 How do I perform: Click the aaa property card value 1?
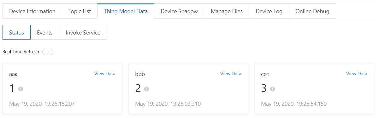point(12,88)
